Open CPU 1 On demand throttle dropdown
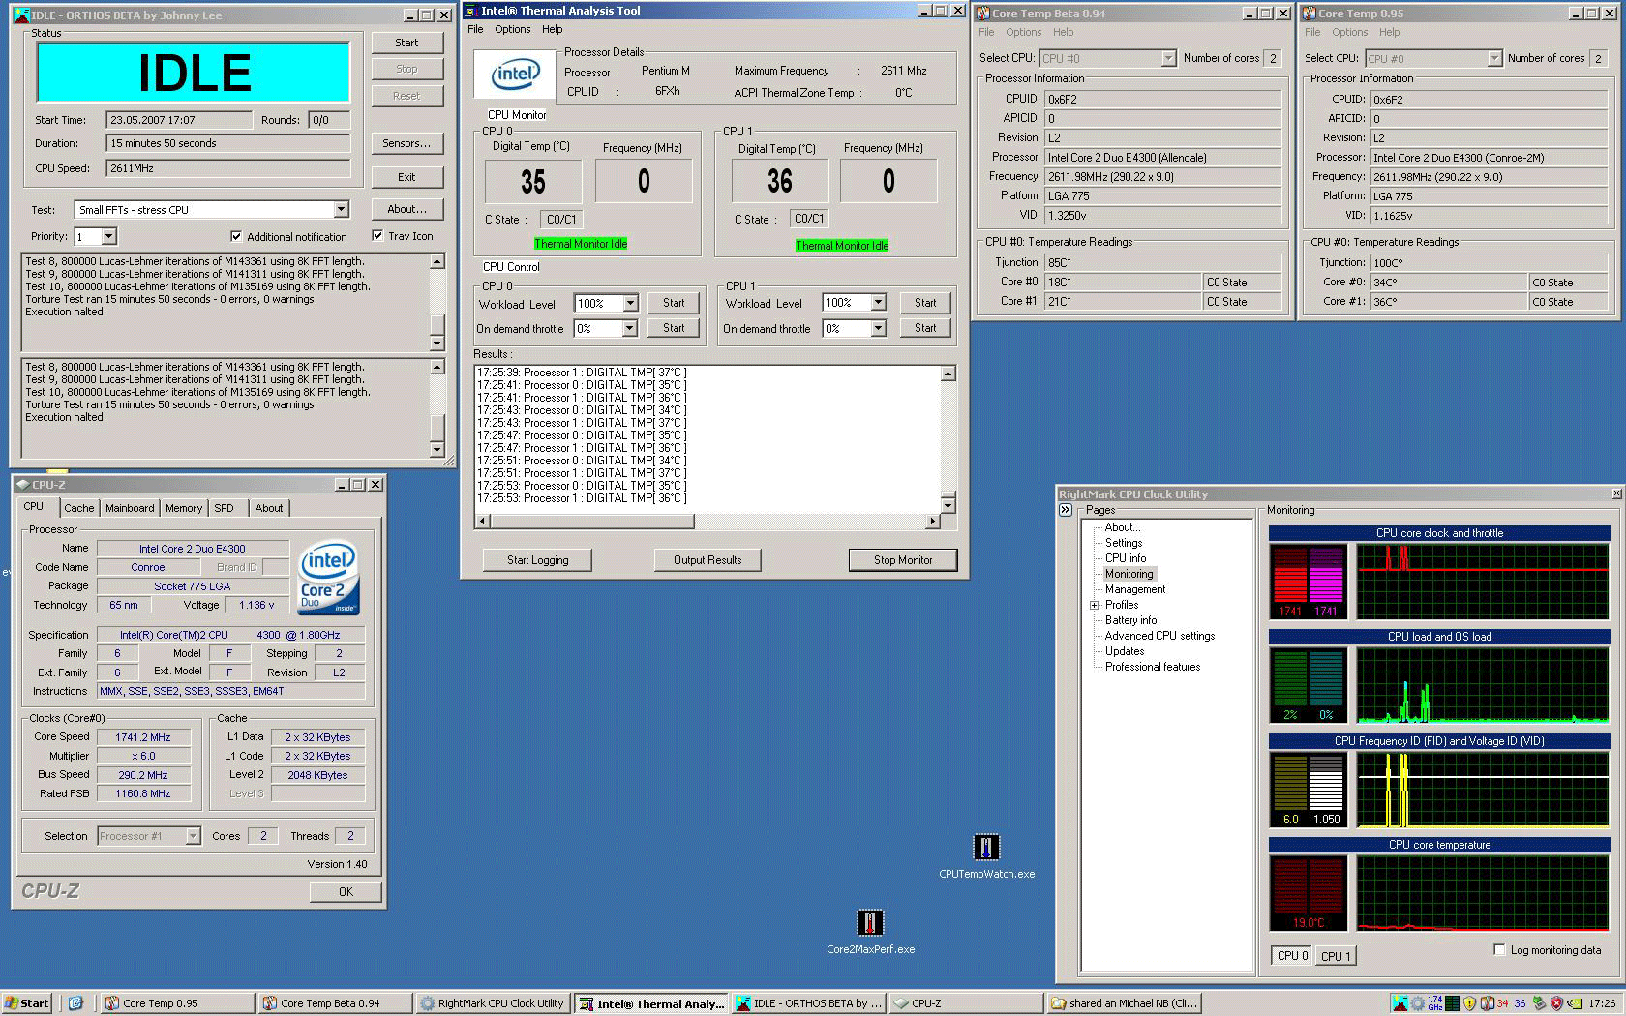Viewport: 1626px width, 1016px height. (x=878, y=329)
